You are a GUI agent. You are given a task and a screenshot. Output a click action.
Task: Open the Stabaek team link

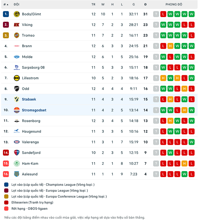29,99
